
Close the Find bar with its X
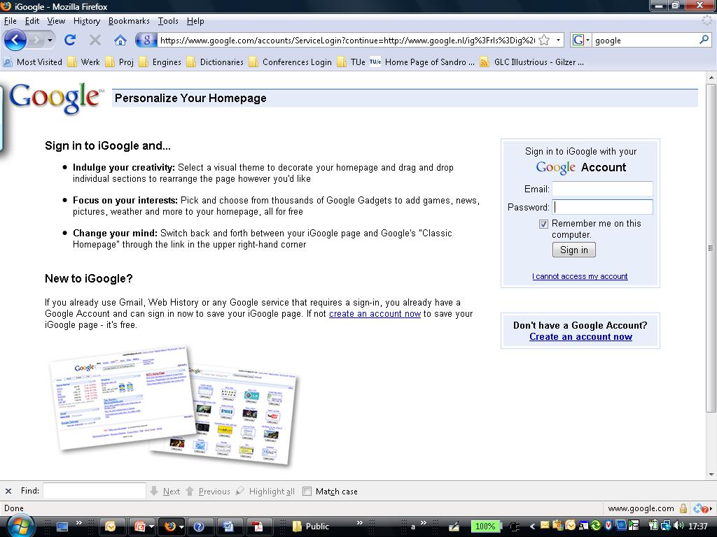pos(8,492)
